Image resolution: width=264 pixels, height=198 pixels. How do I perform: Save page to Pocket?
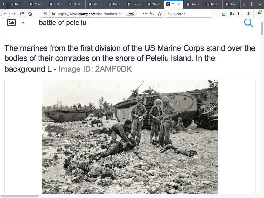(x=152, y=14)
